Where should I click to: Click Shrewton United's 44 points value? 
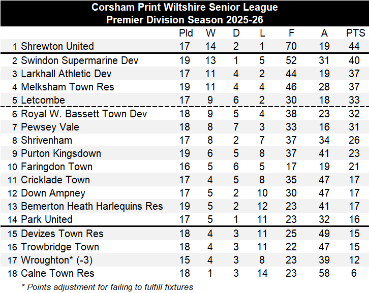click(x=353, y=46)
